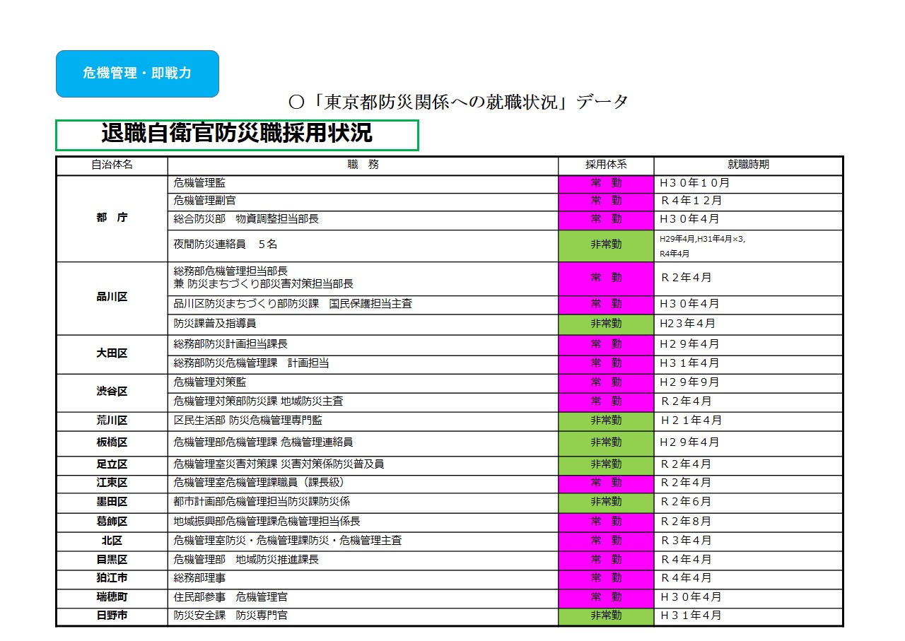
Task: Select 地域振興部危機管理課危機管理担当係長 cell
Action: tap(363, 522)
